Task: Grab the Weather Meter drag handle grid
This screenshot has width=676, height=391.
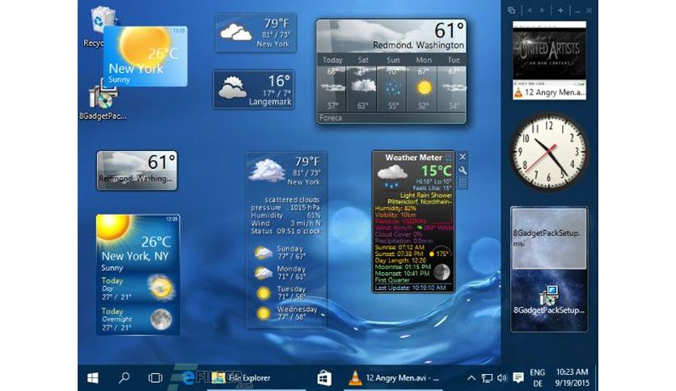Action: click(463, 183)
